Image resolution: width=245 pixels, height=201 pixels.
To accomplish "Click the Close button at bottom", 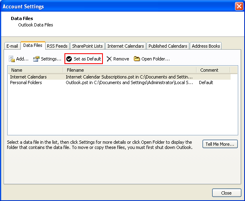I will tap(227, 193).
